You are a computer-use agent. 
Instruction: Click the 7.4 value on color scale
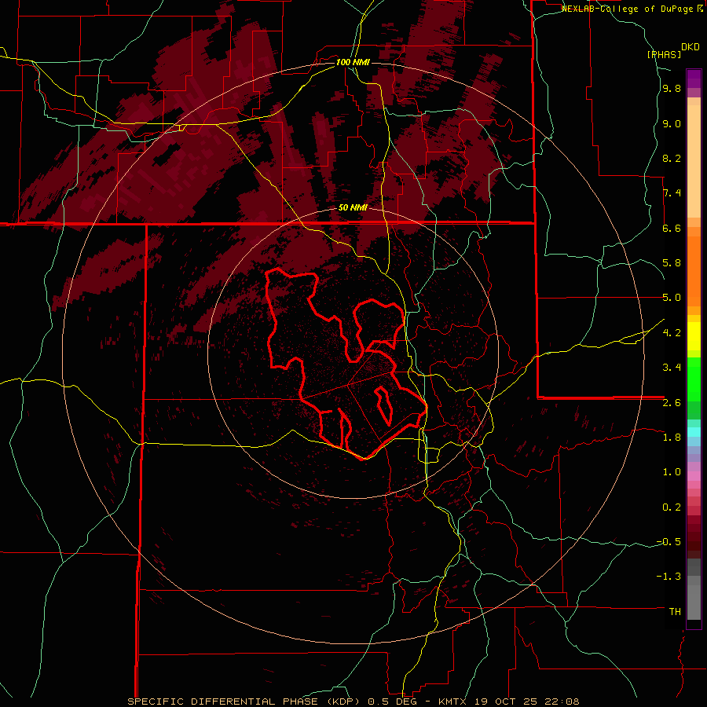[x=672, y=193]
